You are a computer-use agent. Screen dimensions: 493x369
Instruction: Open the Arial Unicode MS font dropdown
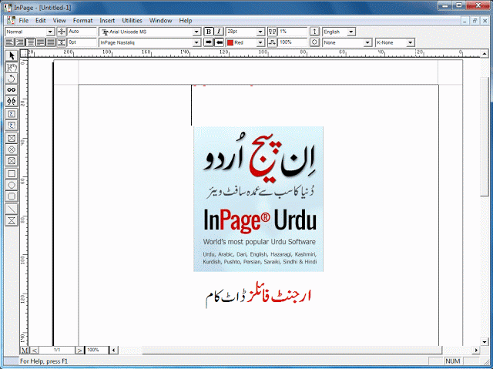point(196,32)
